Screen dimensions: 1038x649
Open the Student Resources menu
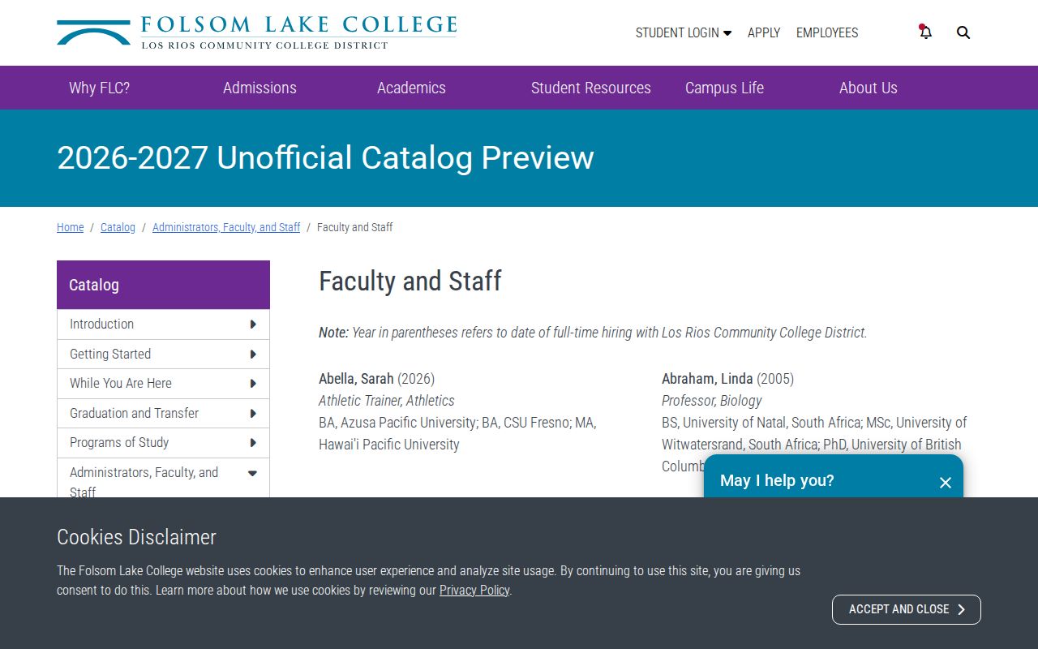coord(590,88)
